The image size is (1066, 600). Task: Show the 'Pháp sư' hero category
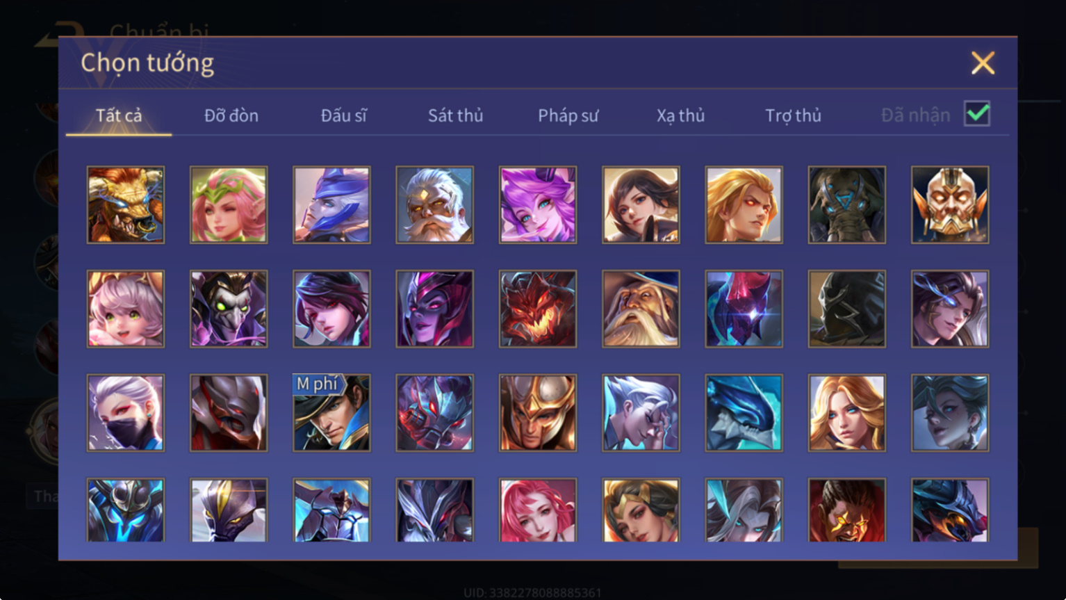568,115
